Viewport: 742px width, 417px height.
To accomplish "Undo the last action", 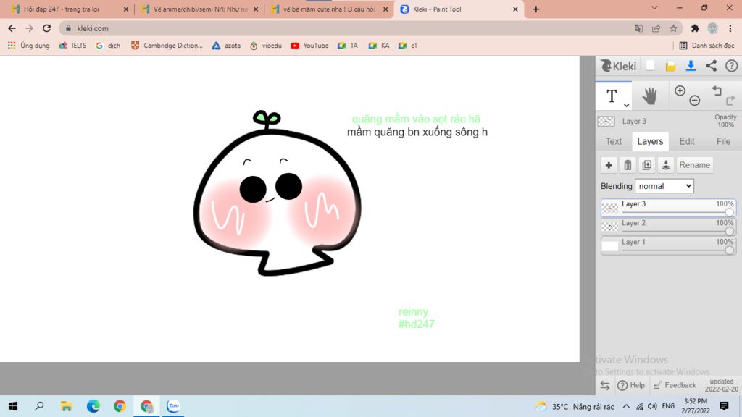I will click(x=717, y=90).
